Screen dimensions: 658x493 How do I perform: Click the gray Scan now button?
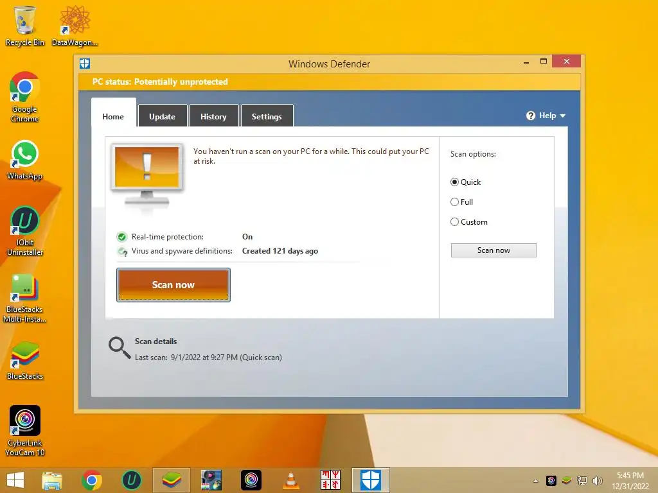[493, 250]
